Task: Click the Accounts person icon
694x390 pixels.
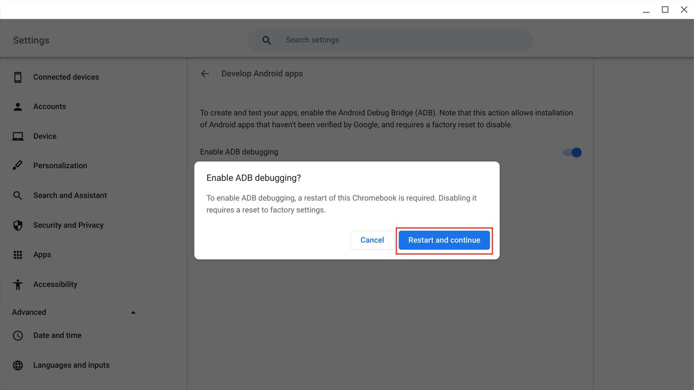Action: 17,106
